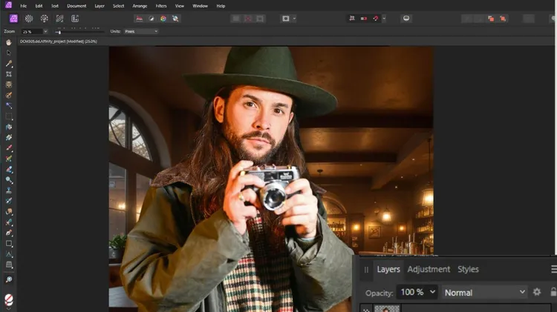Apply Auto Colors from toolbar
Screen dimensions: 557x312
(x=163, y=18)
